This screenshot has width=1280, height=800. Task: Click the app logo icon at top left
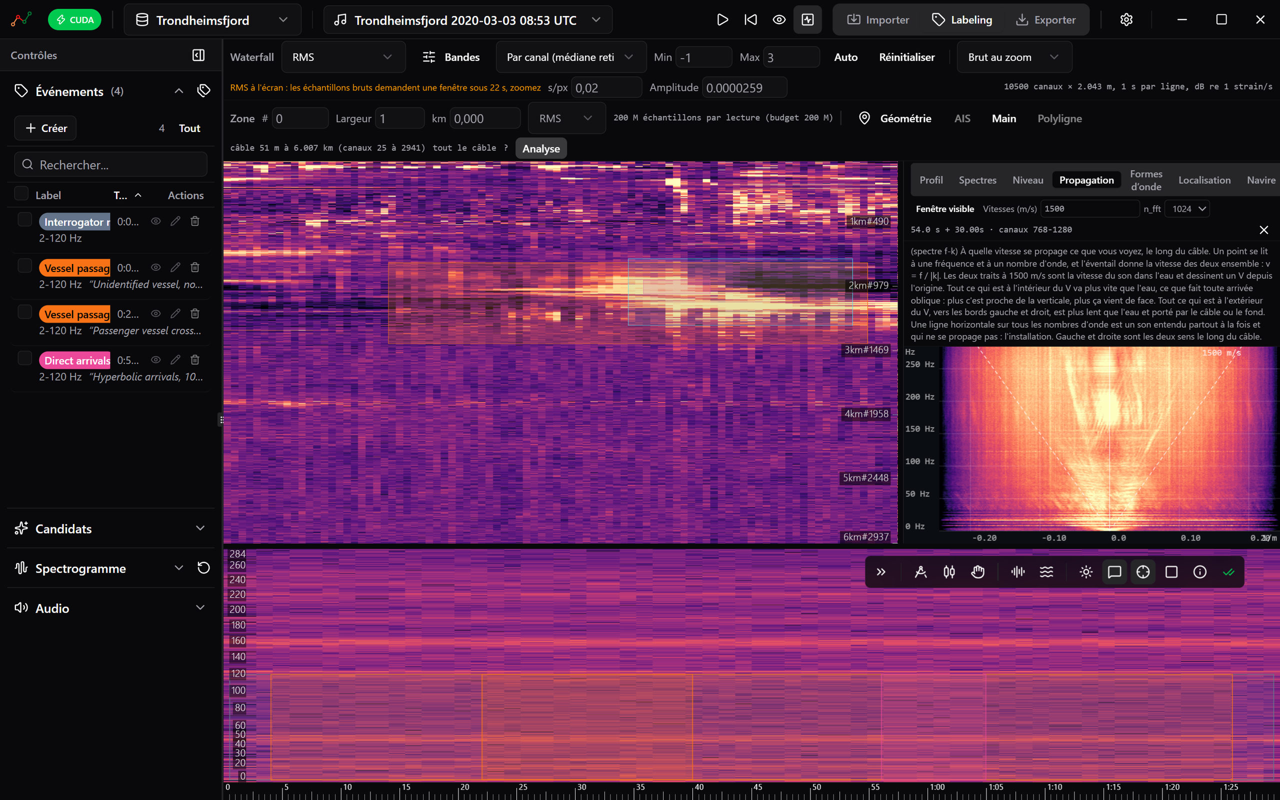[21, 20]
